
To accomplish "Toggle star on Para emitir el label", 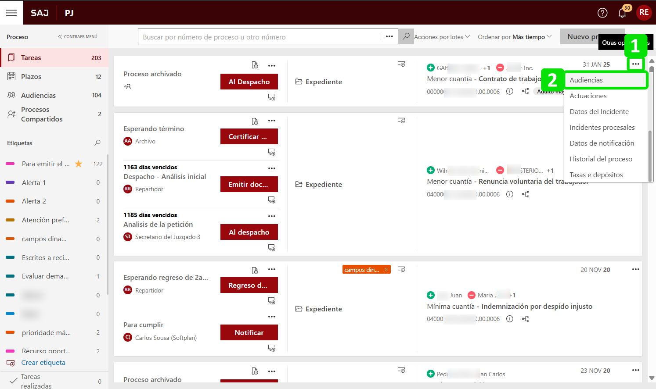I will click(x=79, y=164).
